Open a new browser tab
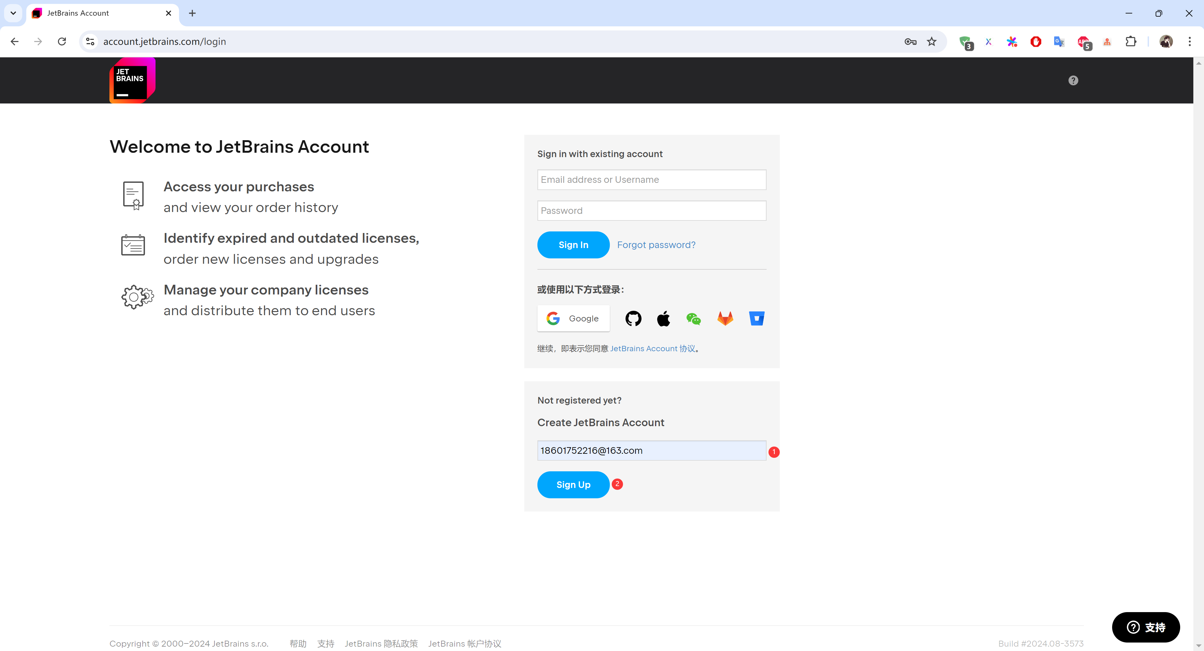Image resolution: width=1204 pixels, height=651 pixels. click(x=192, y=13)
